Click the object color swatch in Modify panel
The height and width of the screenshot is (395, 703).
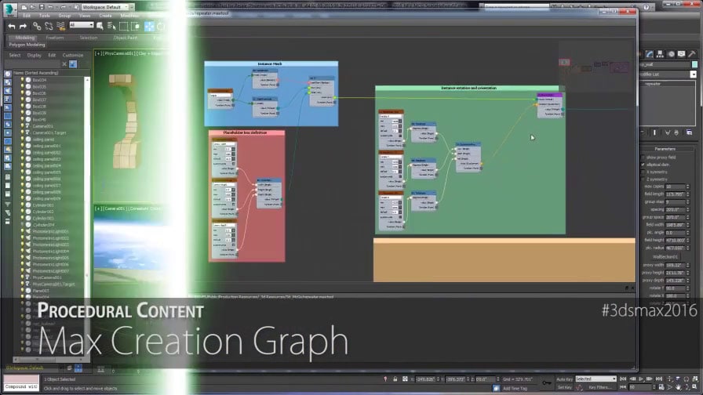pyautogui.click(x=694, y=64)
